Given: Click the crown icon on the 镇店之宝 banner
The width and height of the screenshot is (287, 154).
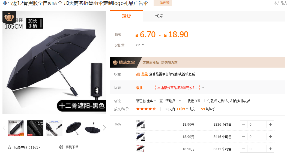Looking at the screenshot, I should point(115,62).
